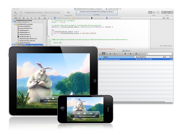Show the Log navigator icon
Viewport: 181px width, 135px height.
tap(39, 18)
